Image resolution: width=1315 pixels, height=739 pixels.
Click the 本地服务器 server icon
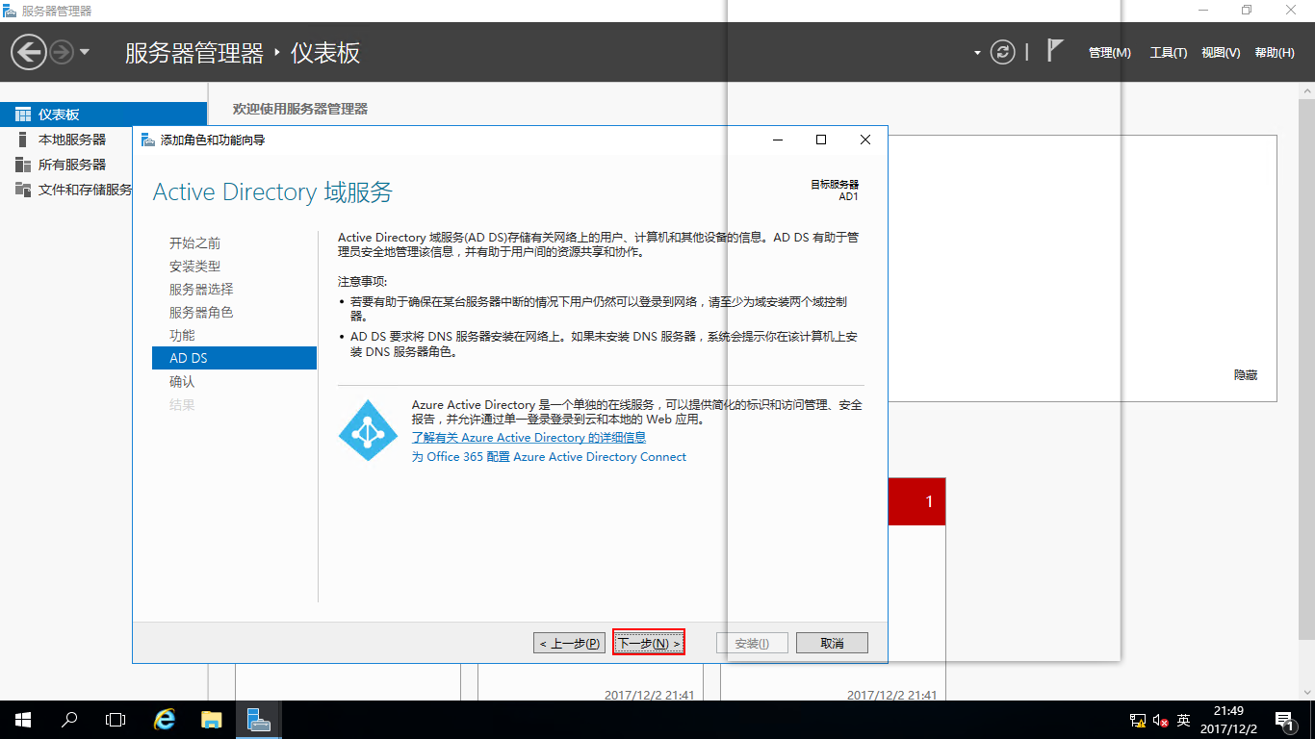pyautogui.click(x=23, y=140)
